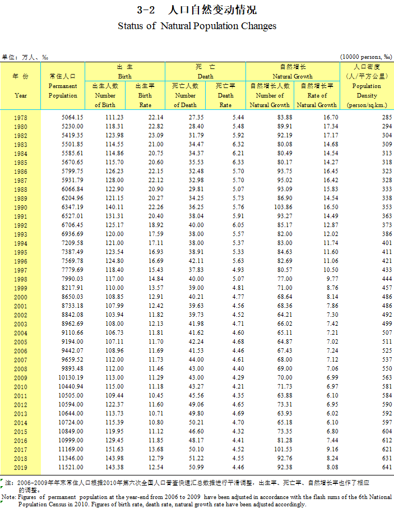
Task: Click the year 2000 row label
Action: click(21, 297)
